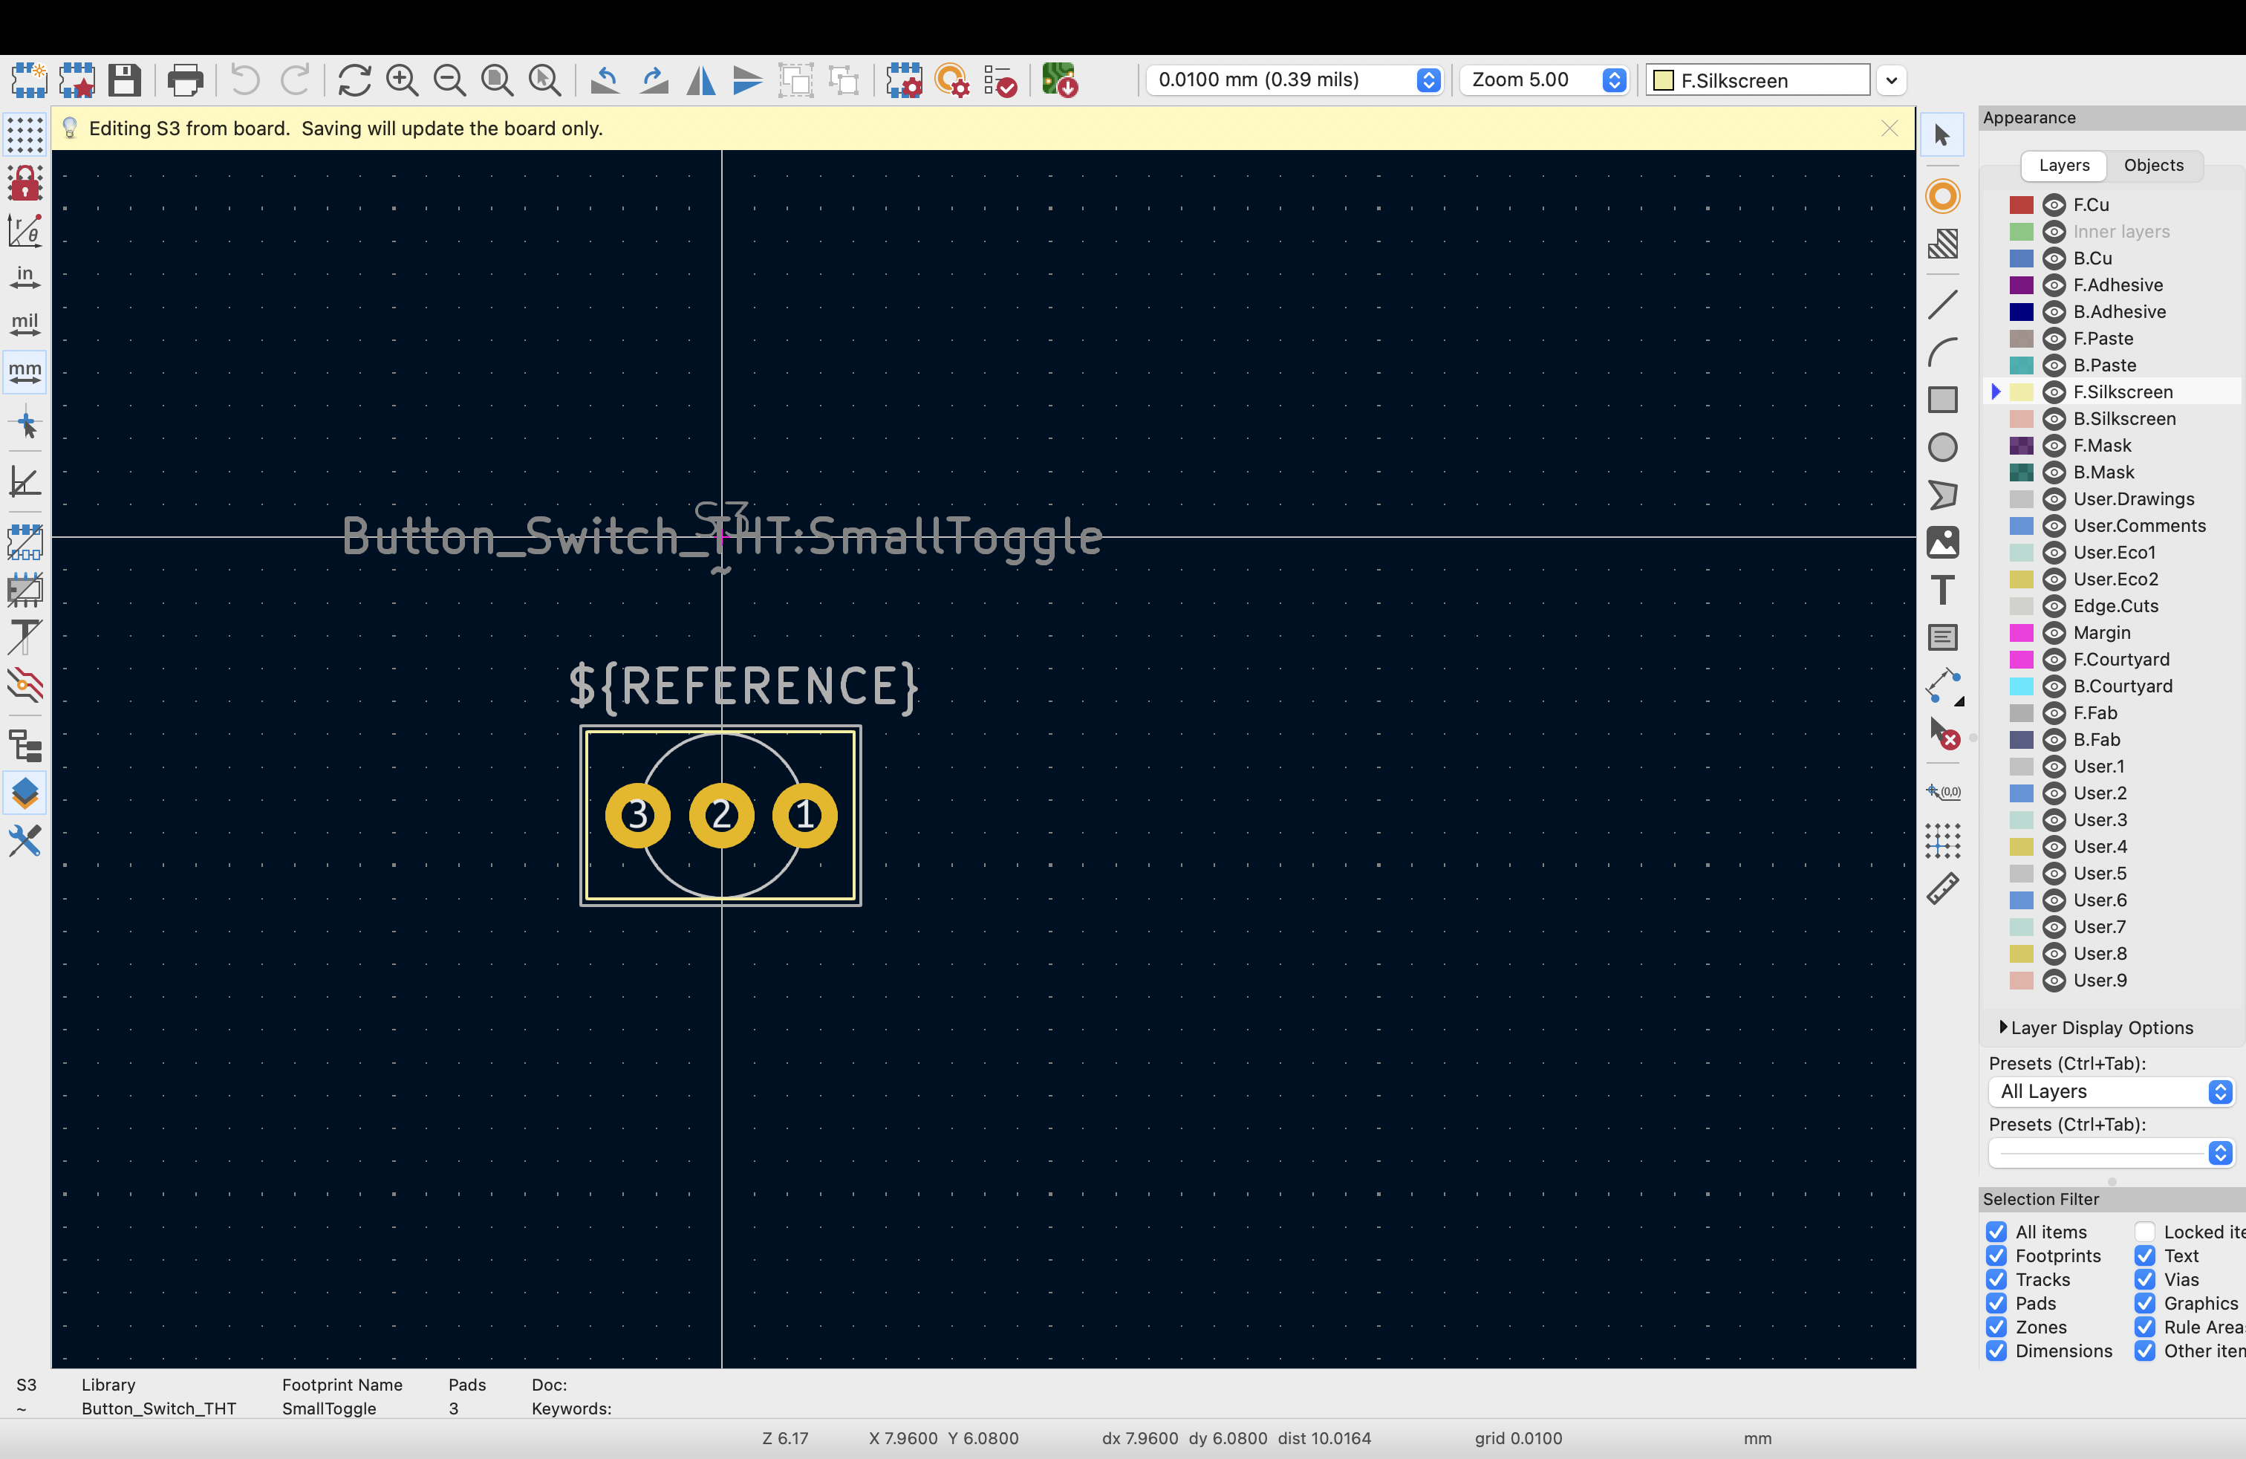Hide the F.Courtyard layer
2246x1459 pixels.
tap(2054, 660)
